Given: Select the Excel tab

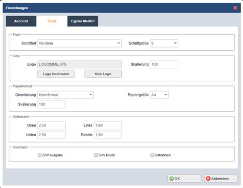Looking at the screenshot, I should click(52, 21).
